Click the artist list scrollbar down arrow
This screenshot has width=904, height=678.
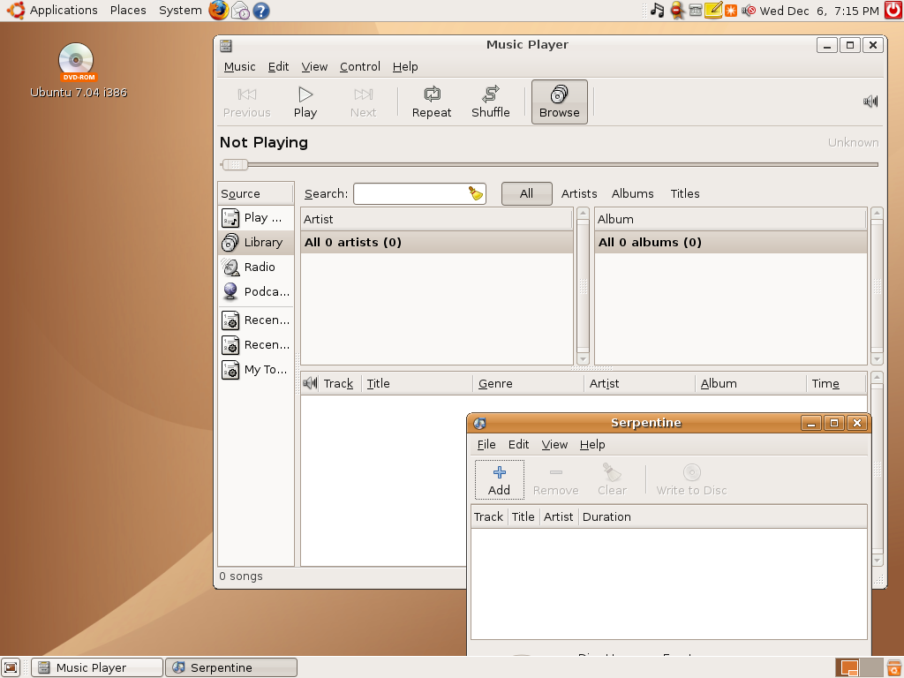pos(583,359)
